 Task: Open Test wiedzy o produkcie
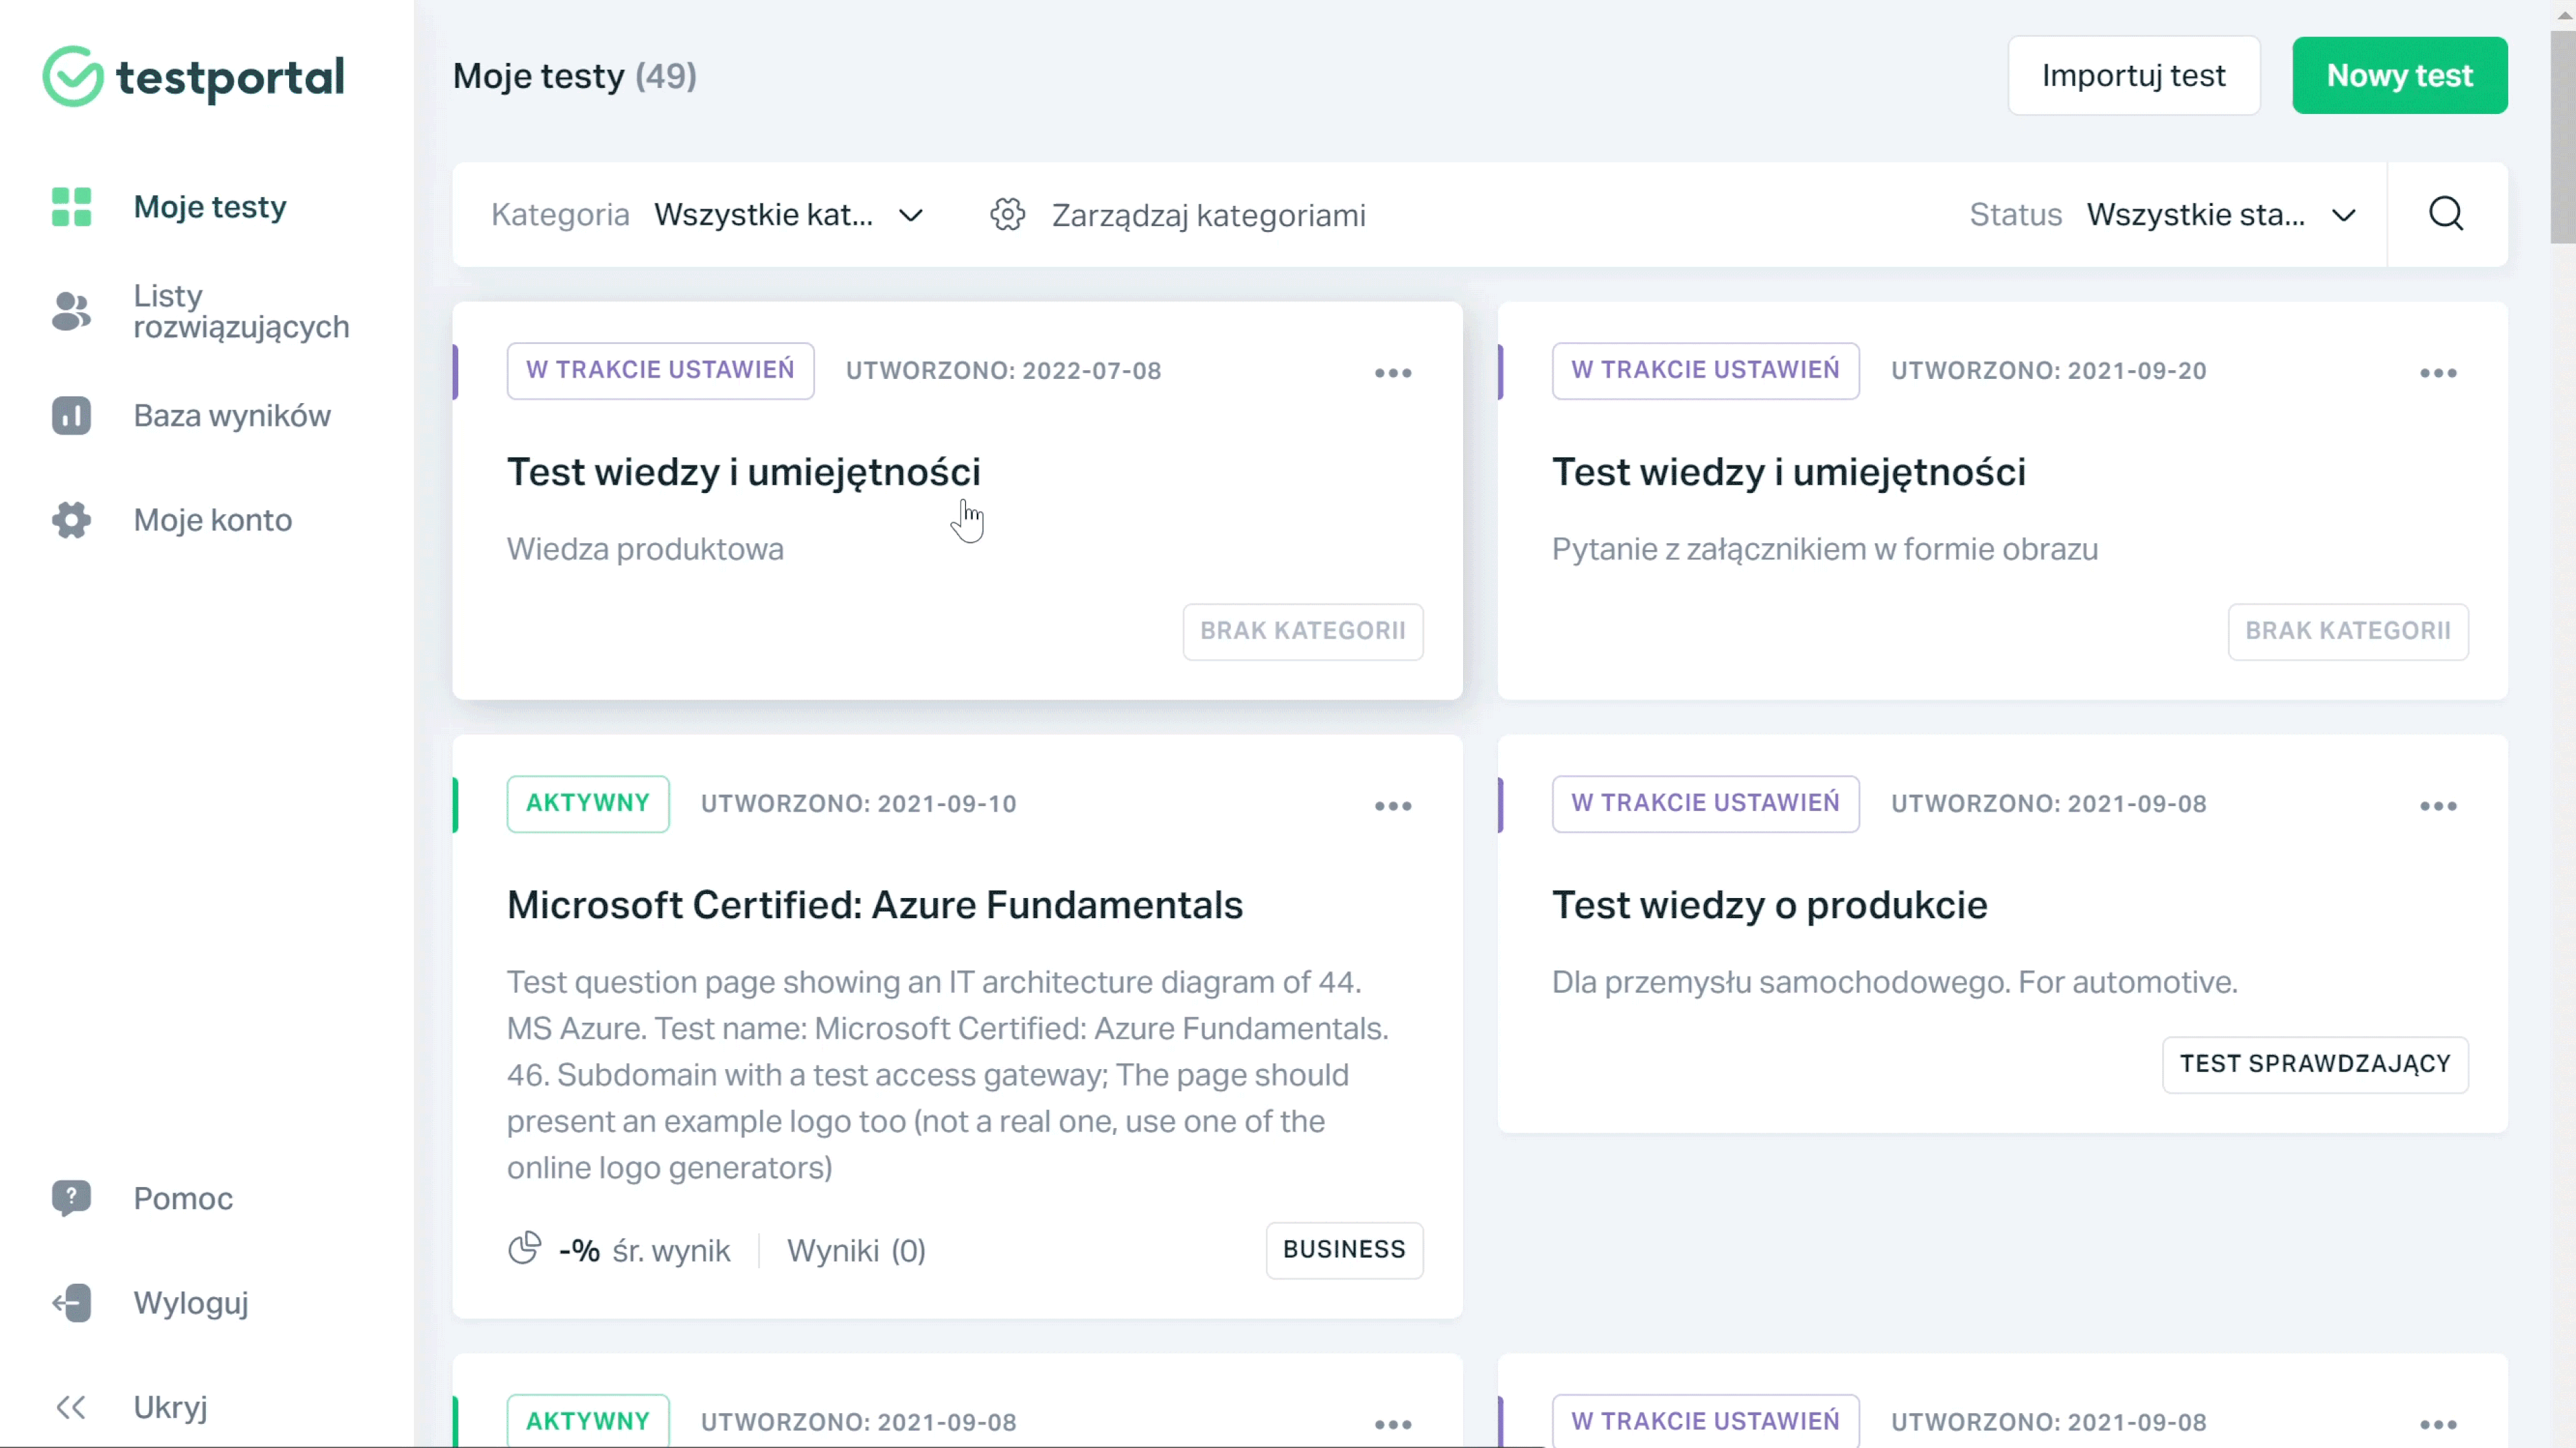1769,904
